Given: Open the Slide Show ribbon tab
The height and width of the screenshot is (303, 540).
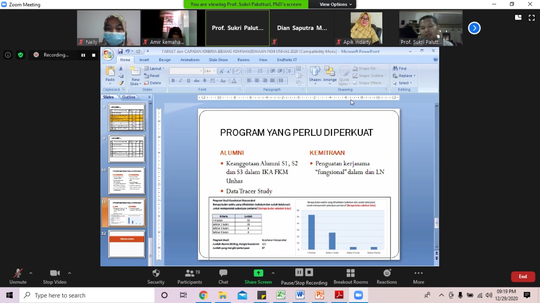Looking at the screenshot, I should (218, 60).
